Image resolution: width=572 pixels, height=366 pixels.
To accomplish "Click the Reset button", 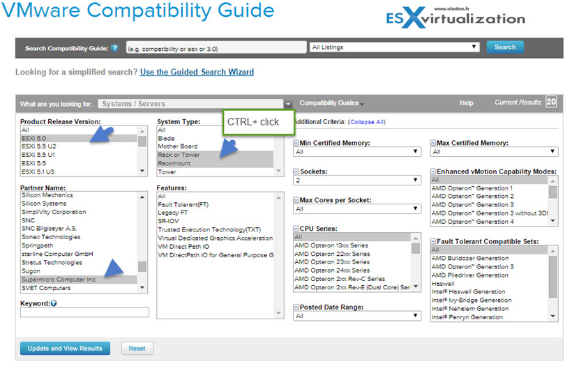I will [x=137, y=349].
